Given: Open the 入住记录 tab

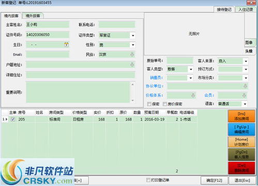Looking at the screenshot, I should [246, 9].
